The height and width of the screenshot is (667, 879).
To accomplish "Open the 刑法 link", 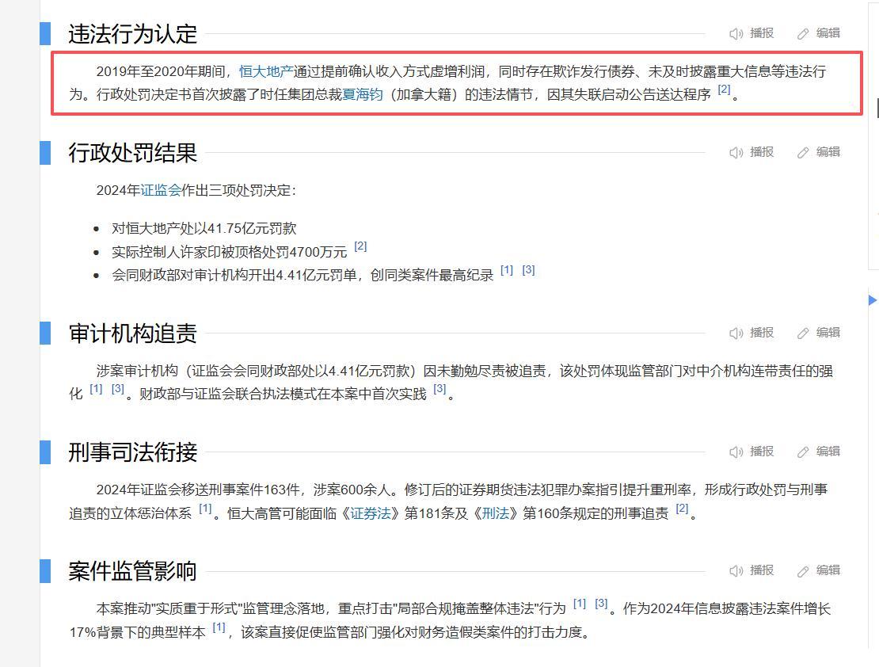I will 495,513.
